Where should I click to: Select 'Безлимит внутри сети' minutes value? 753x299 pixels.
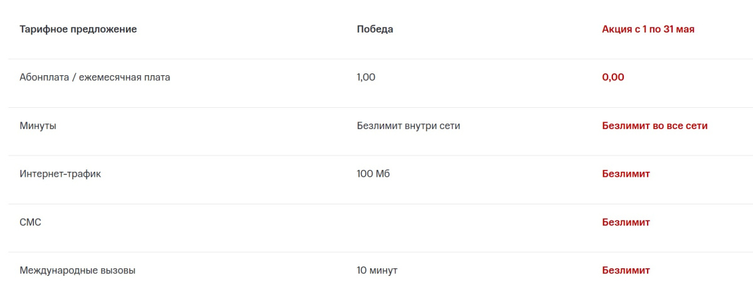[409, 125]
